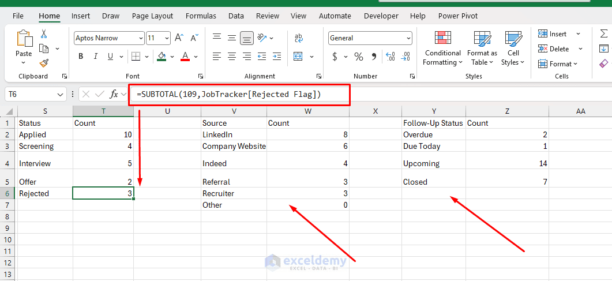Center text horizontally in cell
The width and height of the screenshot is (612, 281).
(x=232, y=57)
